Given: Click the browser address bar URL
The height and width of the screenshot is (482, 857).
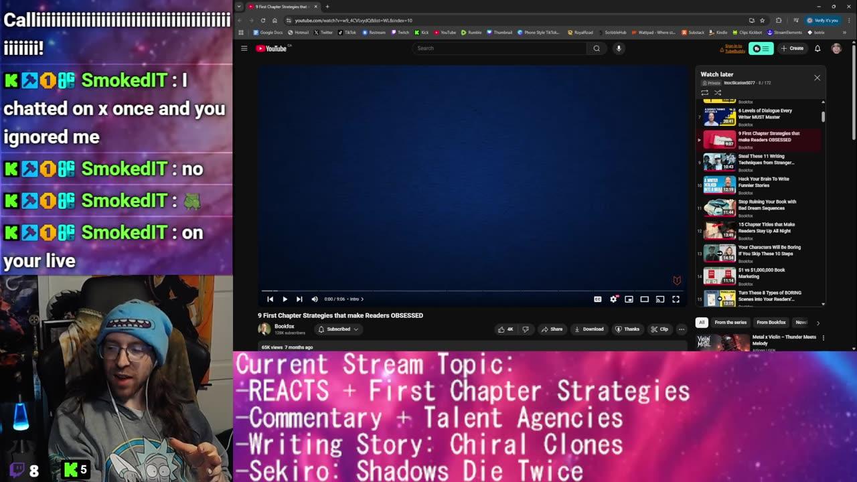Looking at the screenshot, I should 354,20.
